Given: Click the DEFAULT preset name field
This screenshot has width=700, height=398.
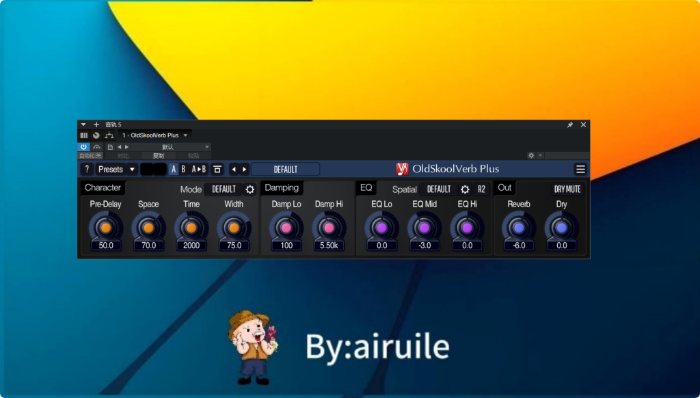Looking at the screenshot, I should coord(286,170).
